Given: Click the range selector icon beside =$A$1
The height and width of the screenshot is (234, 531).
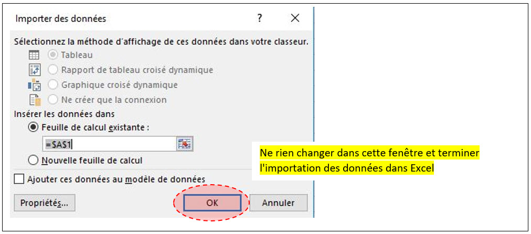Looking at the screenshot, I should 184,144.
